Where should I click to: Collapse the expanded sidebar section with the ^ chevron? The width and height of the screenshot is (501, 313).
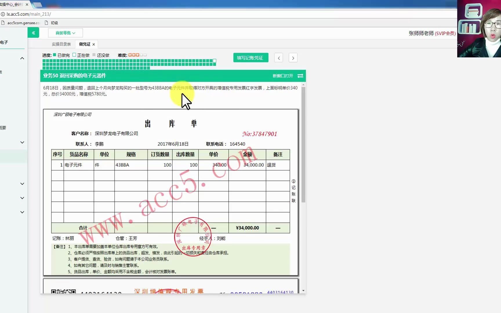pos(22,58)
